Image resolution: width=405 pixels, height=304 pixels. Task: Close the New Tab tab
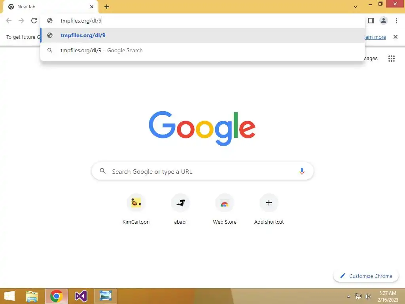tap(92, 7)
